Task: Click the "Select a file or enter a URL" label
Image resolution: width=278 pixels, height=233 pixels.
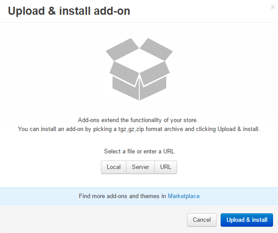Action: click(139, 152)
